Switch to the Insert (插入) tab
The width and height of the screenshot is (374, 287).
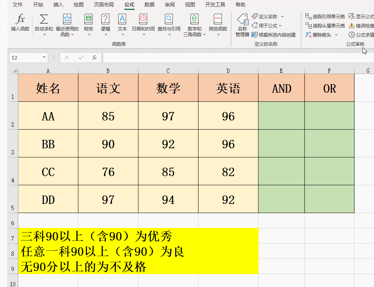click(58, 5)
